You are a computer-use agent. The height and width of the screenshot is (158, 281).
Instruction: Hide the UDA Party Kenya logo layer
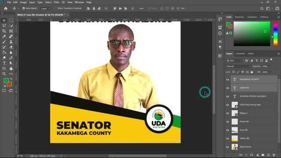click(x=227, y=105)
